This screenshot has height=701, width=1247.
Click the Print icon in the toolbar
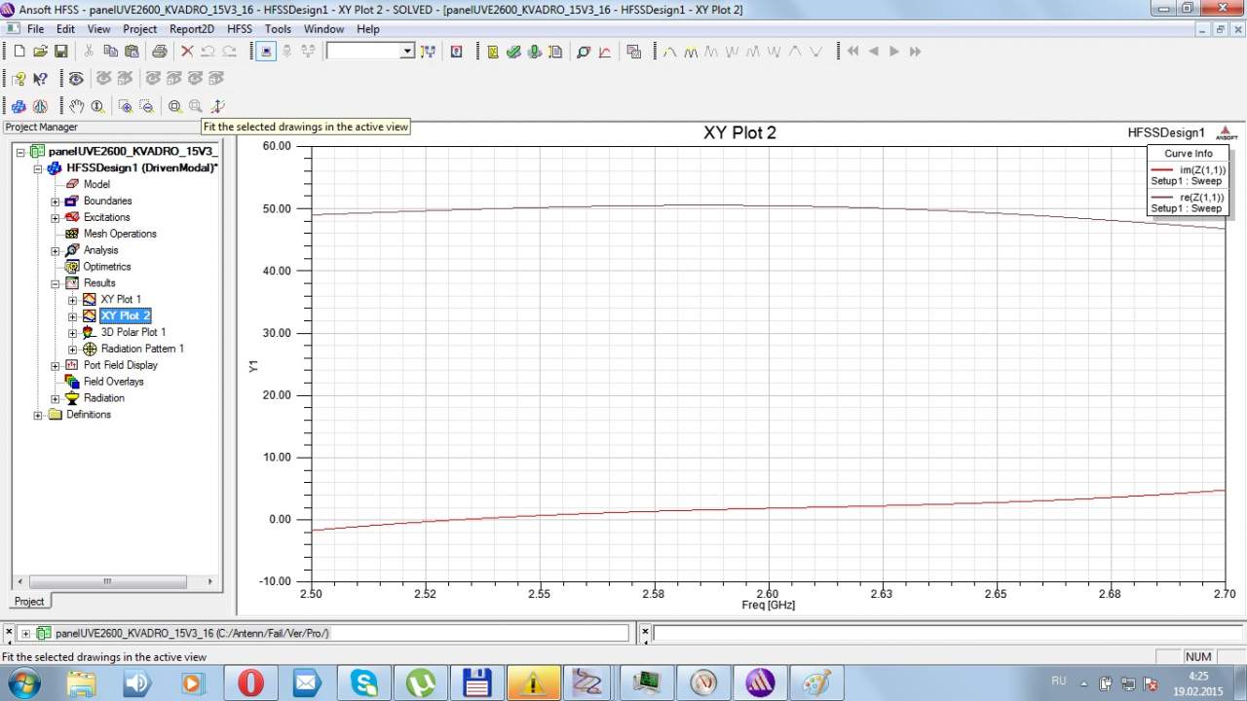tap(159, 52)
